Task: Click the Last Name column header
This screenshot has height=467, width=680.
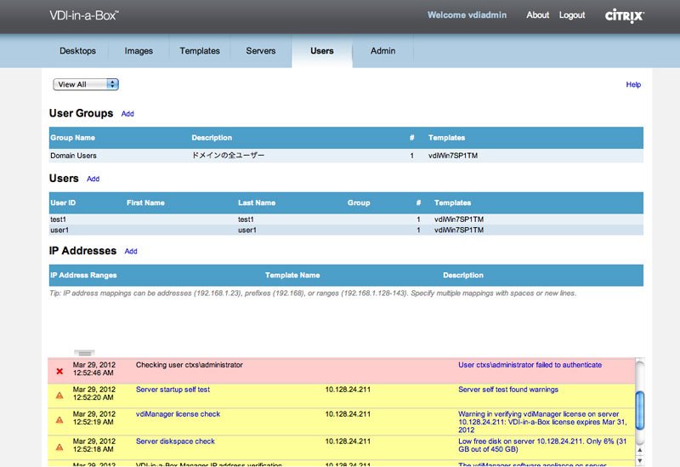Action: [x=257, y=203]
